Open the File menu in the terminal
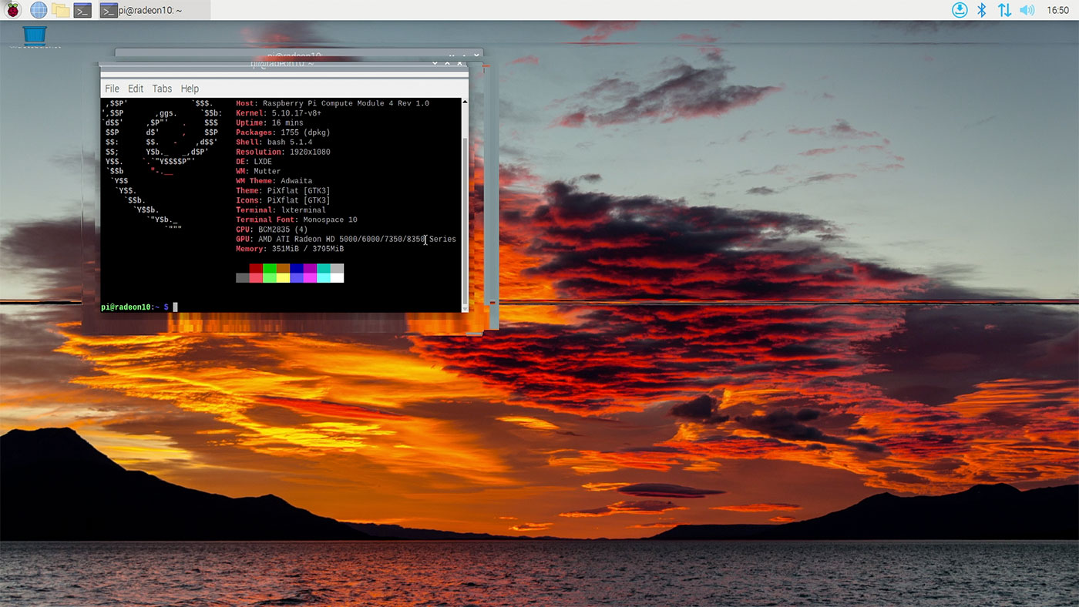Viewport: 1079px width, 607px height. coord(112,89)
